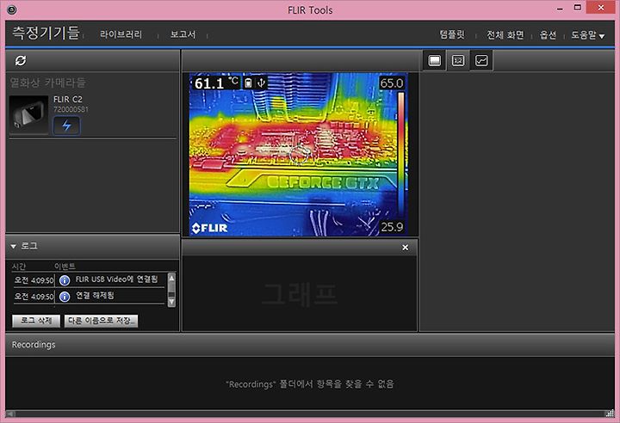
Task: Click the USB icon in thermal image
Action: pyautogui.click(x=261, y=83)
